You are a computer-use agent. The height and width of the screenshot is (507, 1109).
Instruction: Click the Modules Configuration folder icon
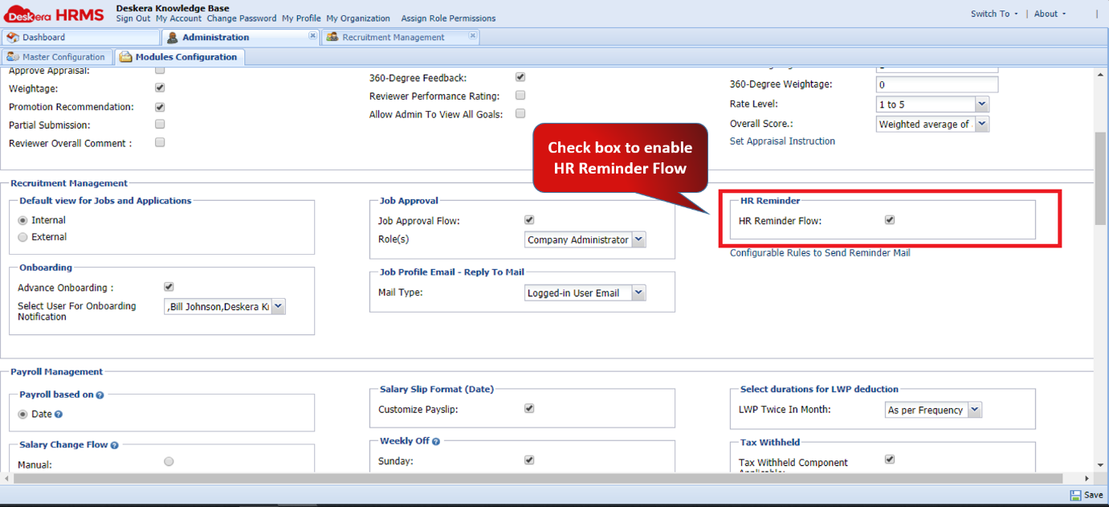[x=124, y=56]
